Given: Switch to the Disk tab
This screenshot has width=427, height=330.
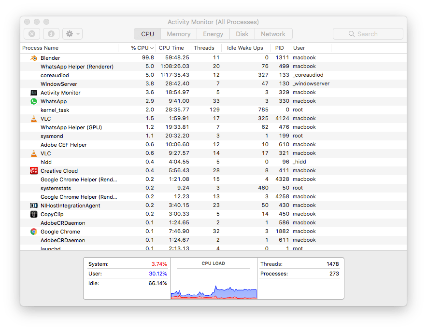Looking at the screenshot, I should pyautogui.click(x=242, y=34).
